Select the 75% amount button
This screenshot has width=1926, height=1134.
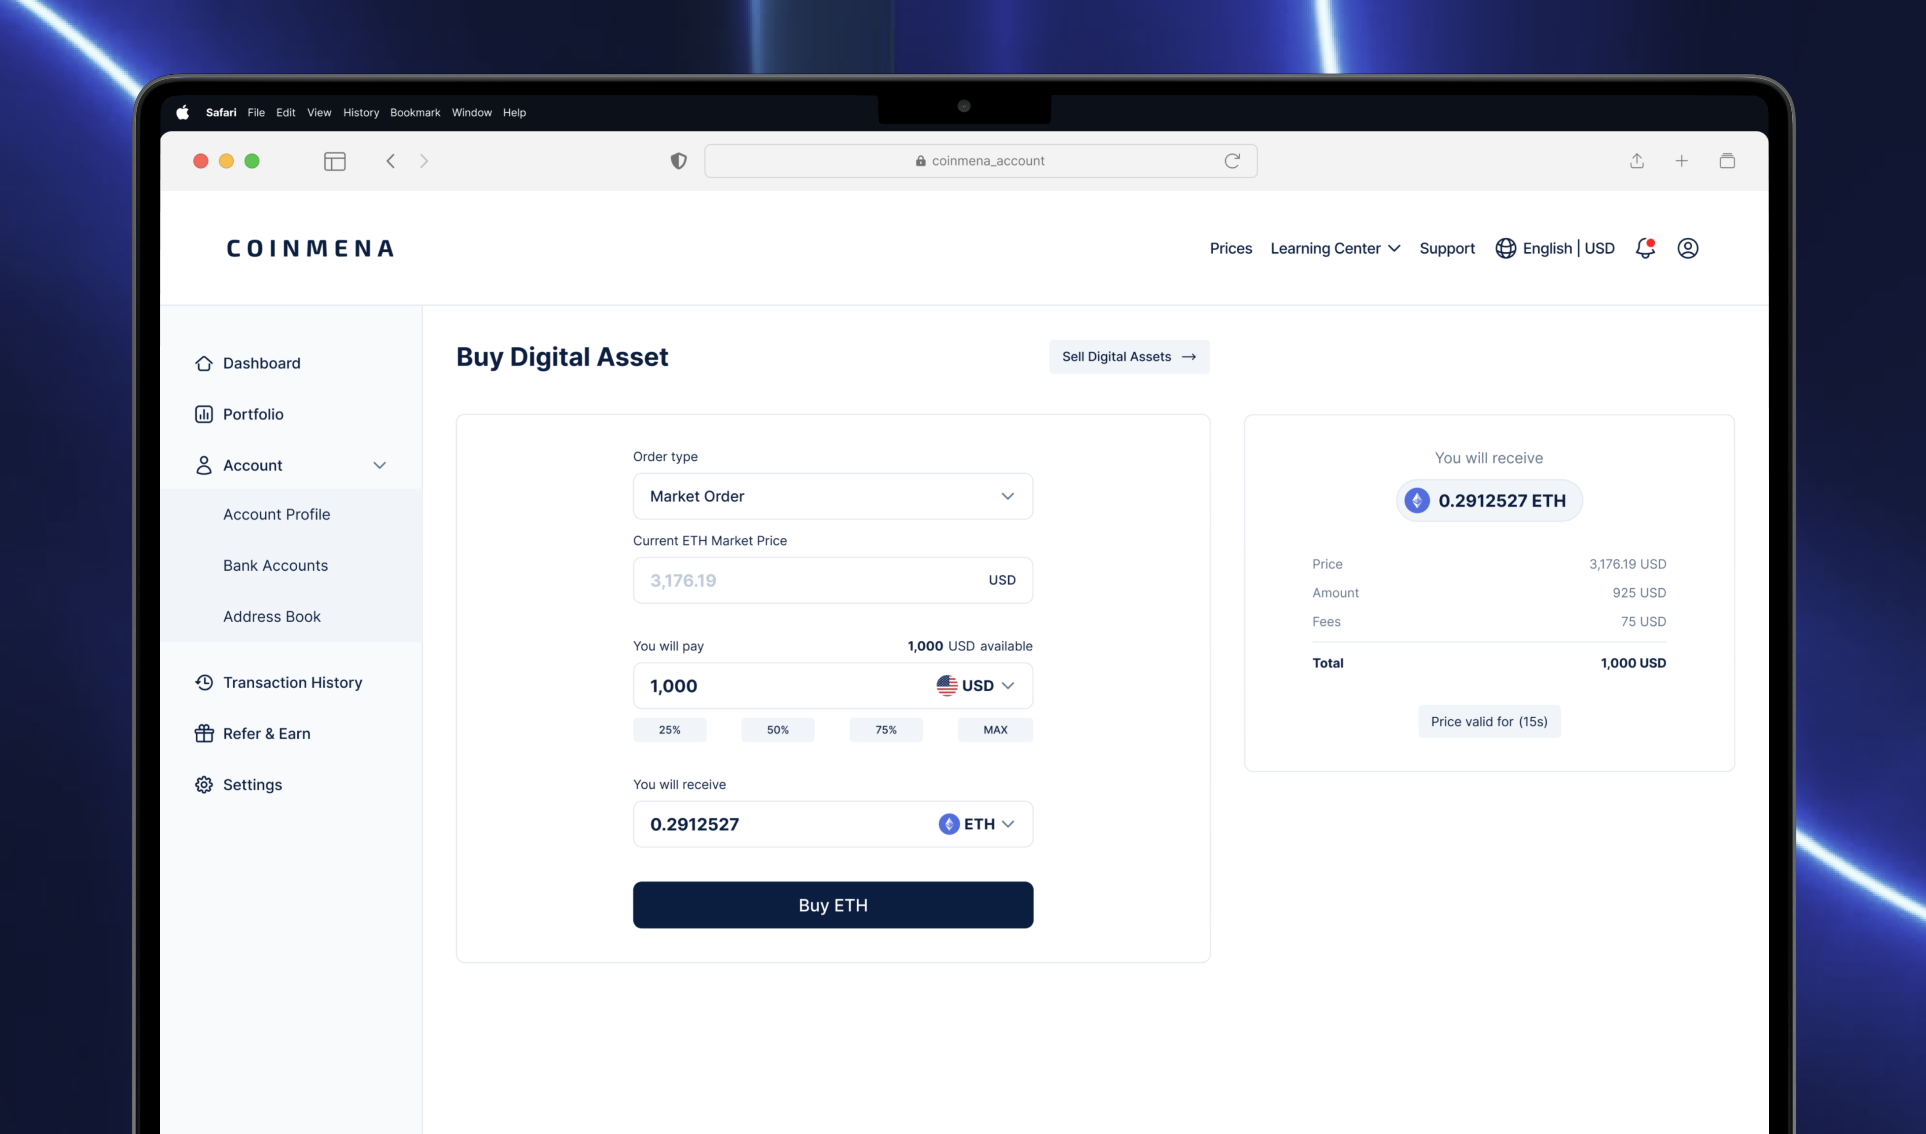point(886,730)
